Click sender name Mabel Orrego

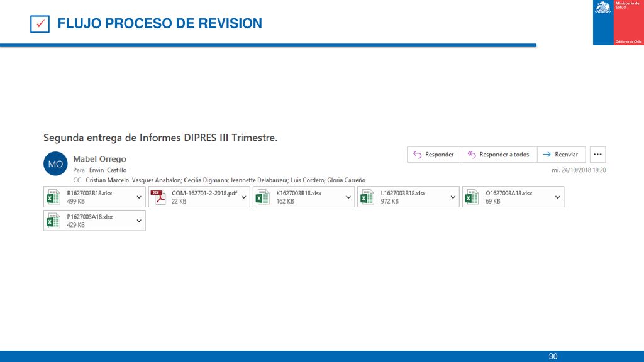tap(100, 159)
